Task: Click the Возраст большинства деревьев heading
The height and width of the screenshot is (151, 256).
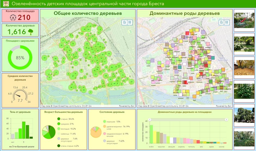Action: (x=63, y=112)
